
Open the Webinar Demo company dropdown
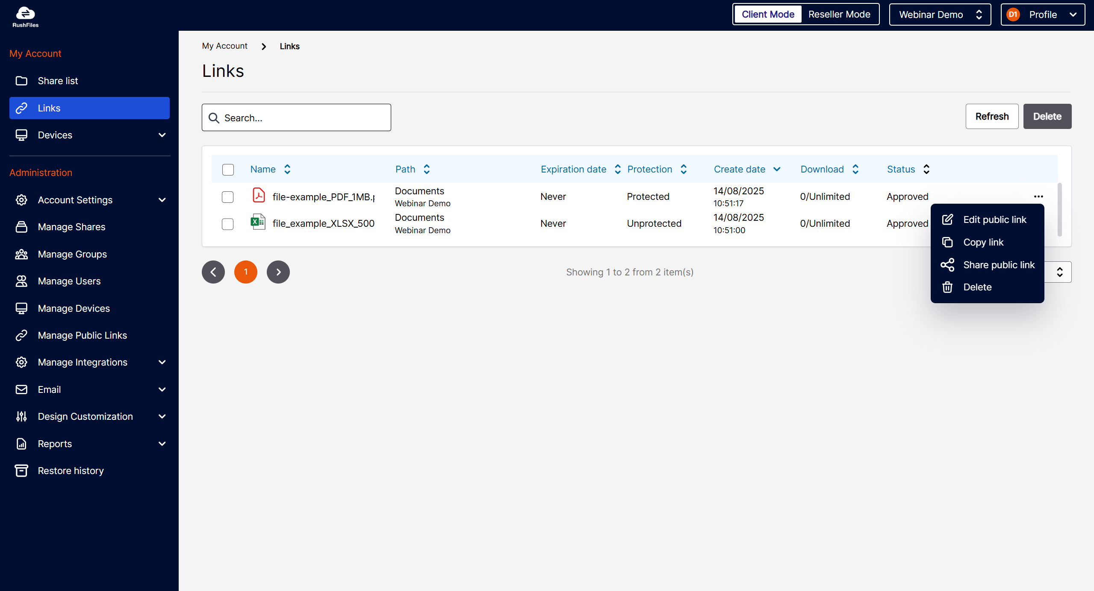tap(940, 15)
